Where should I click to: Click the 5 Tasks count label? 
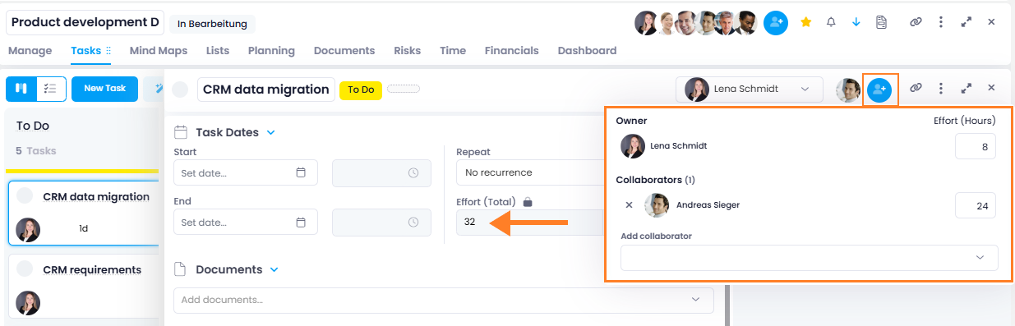[35, 151]
